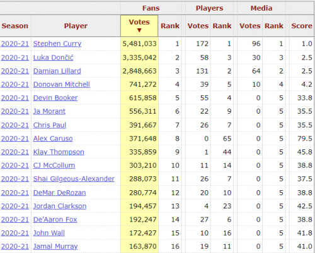Open 2020-21 season link in John Wall row
Viewport: 315px width, 253px height.
[15, 233]
